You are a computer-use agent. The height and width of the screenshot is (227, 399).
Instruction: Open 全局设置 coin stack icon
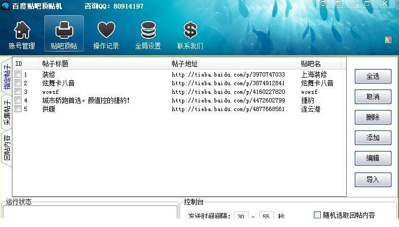pos(148,30)
